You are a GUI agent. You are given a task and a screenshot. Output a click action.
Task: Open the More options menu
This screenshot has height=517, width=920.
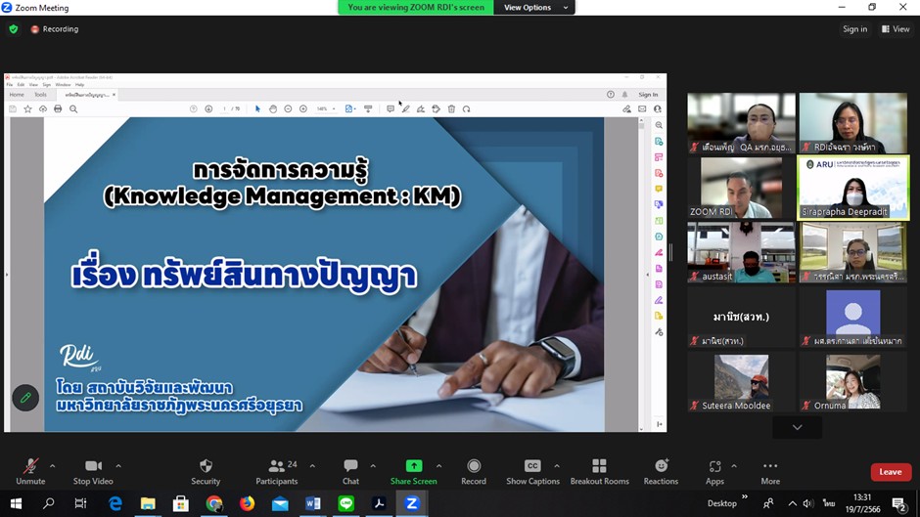[770, 472]
